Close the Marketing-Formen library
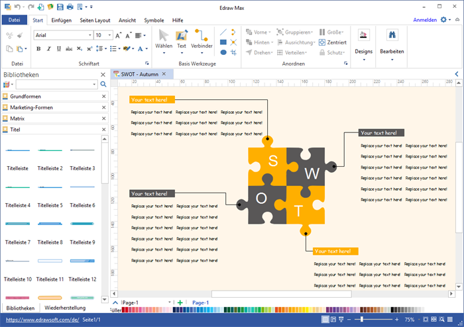464x327 pixels. (103, 108)
